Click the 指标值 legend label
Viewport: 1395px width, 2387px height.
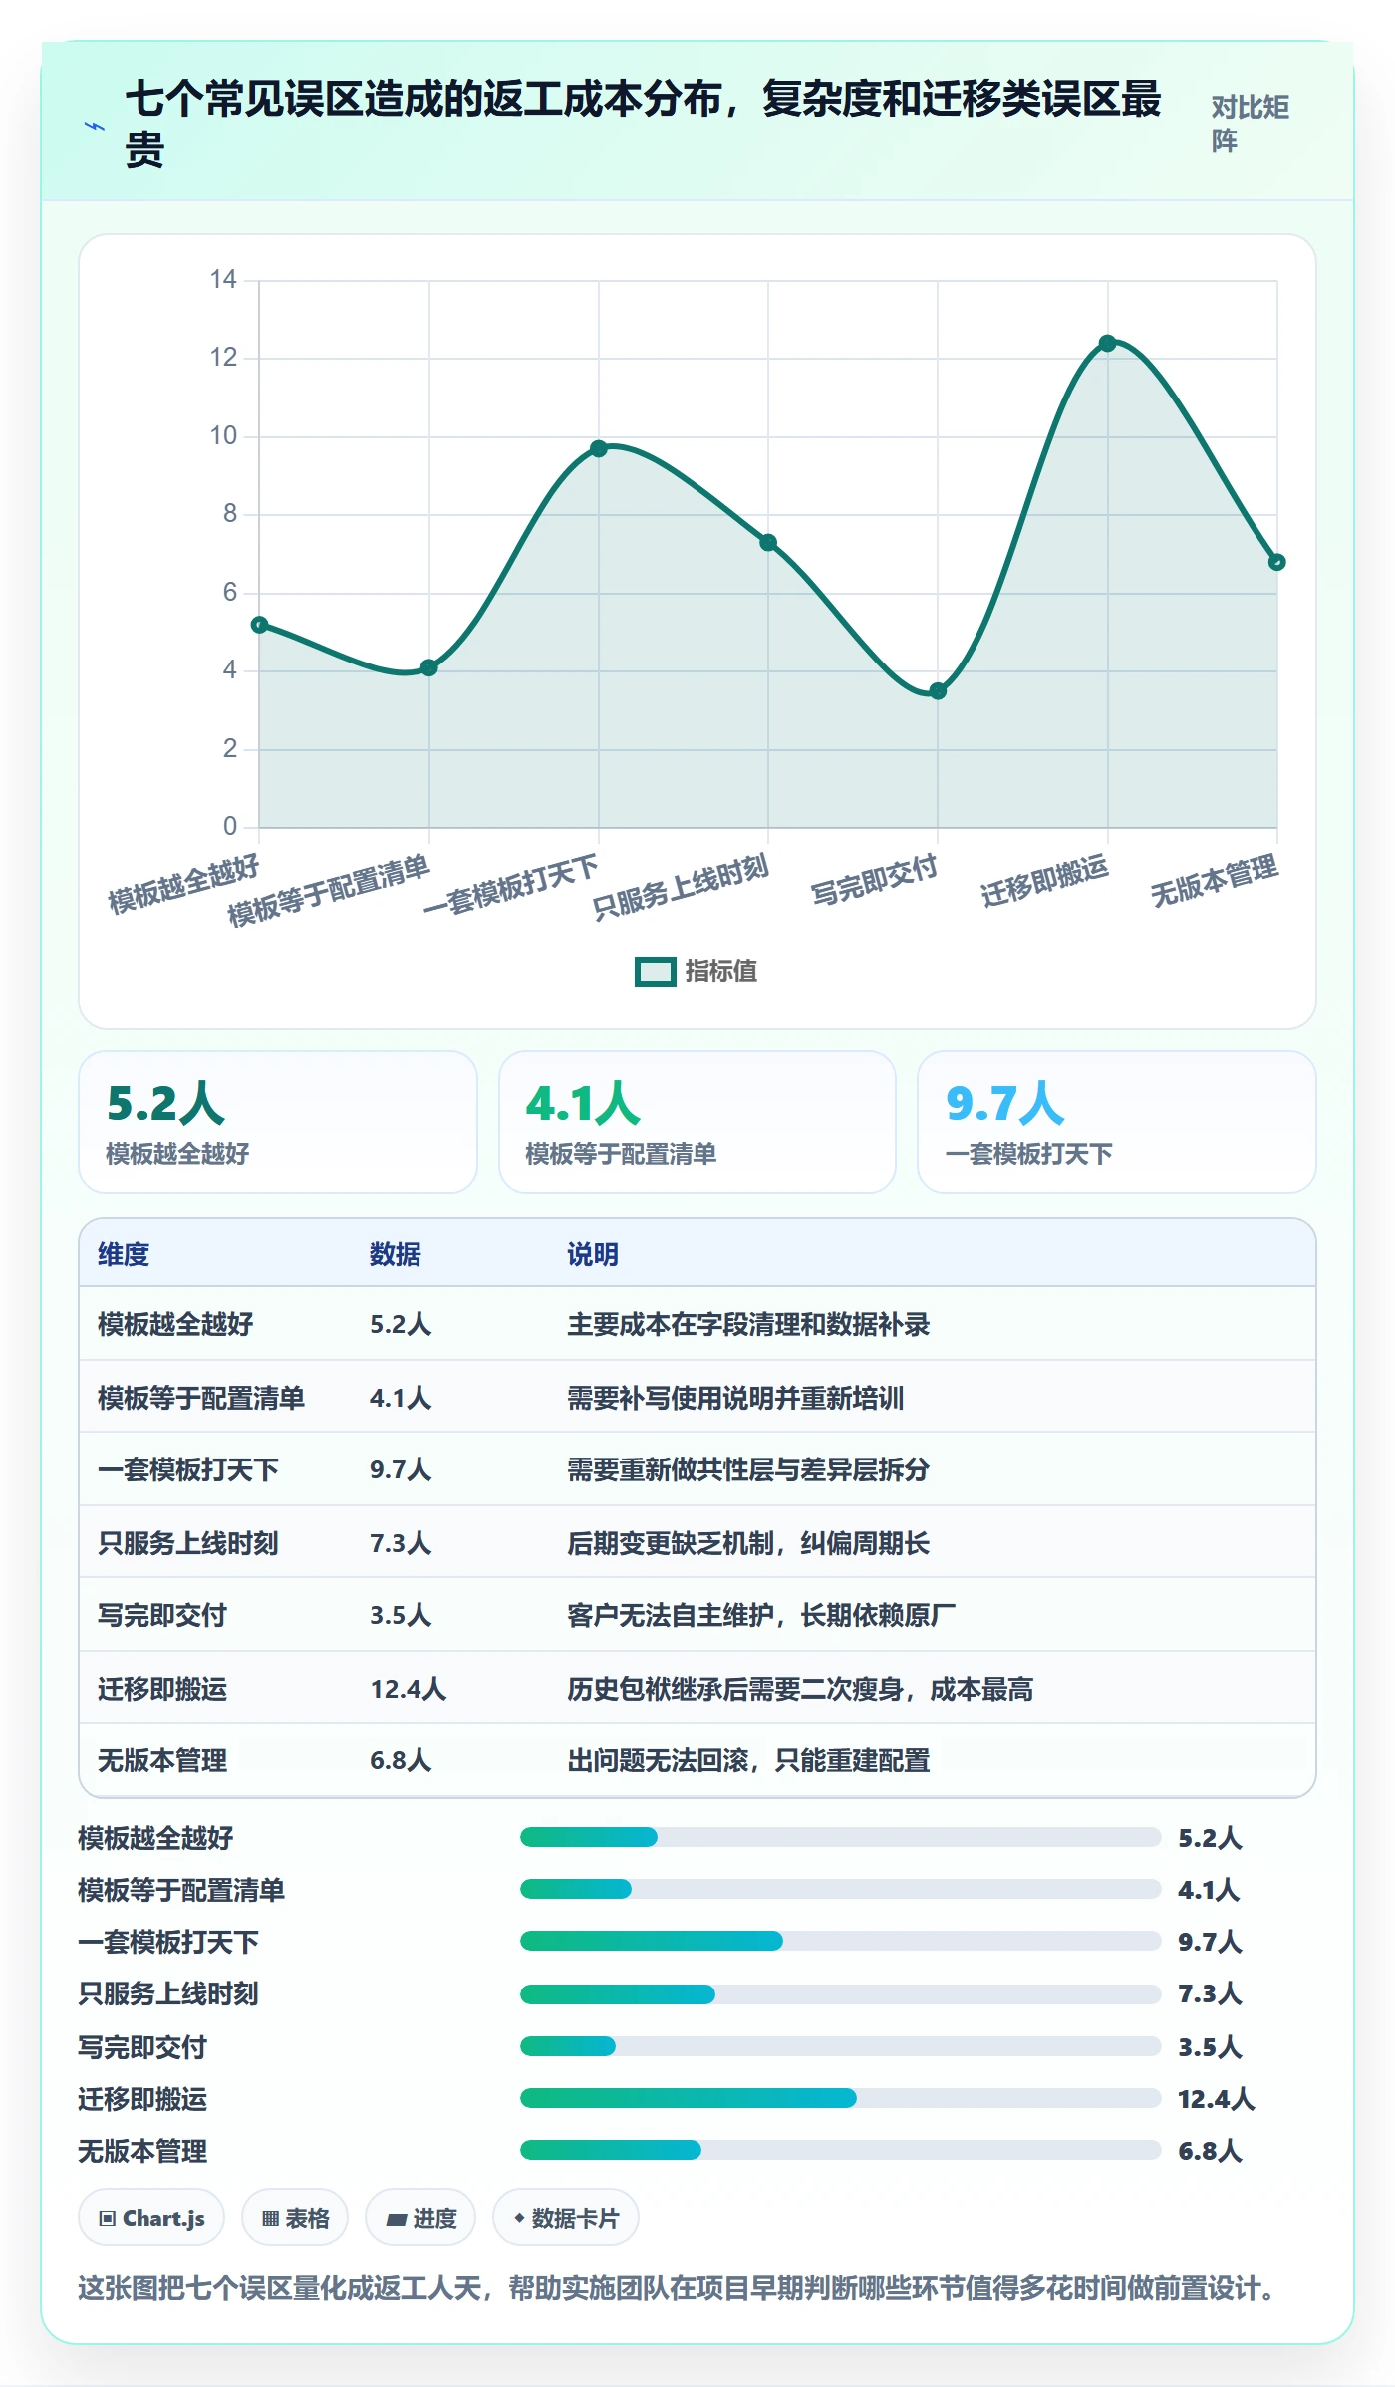click(721, 971)
